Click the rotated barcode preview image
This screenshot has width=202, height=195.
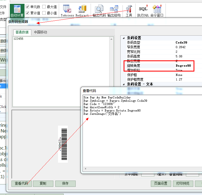pyautogui.click(x=63, y=144)
